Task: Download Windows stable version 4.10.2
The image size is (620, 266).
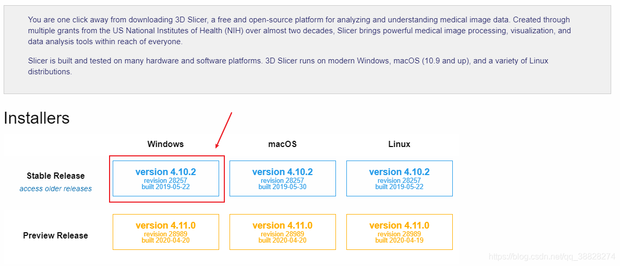Action: coord(166,178)
